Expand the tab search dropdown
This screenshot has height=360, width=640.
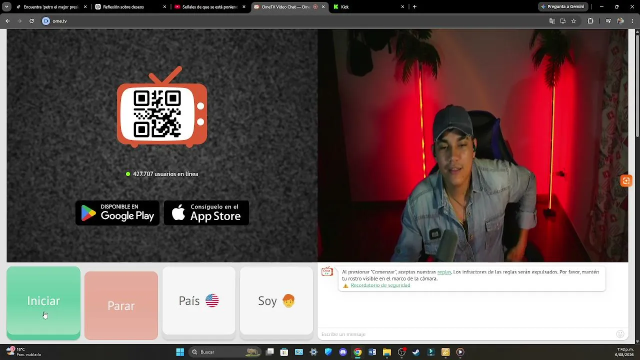point(6,7)
